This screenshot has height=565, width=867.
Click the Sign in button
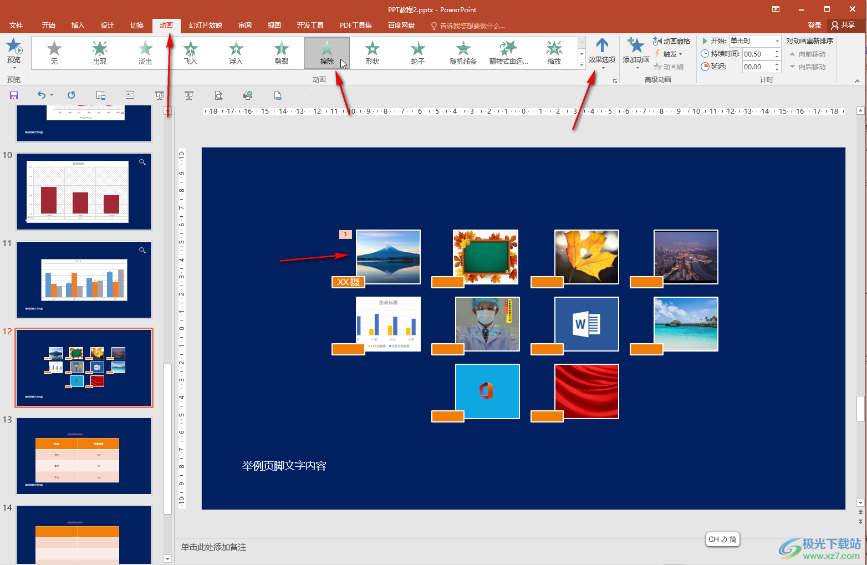(814, 26)
